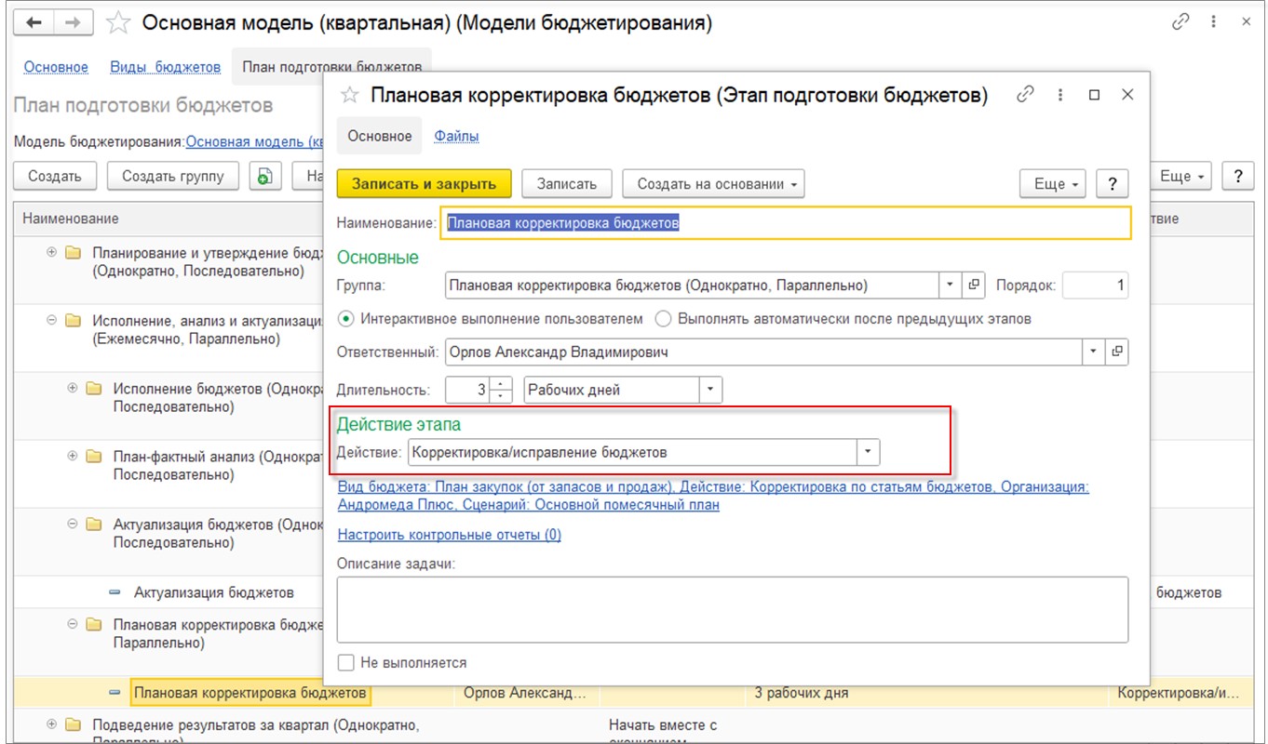Click the Длительность stepper arrows
1268x744 pixels.
point(501,390)
